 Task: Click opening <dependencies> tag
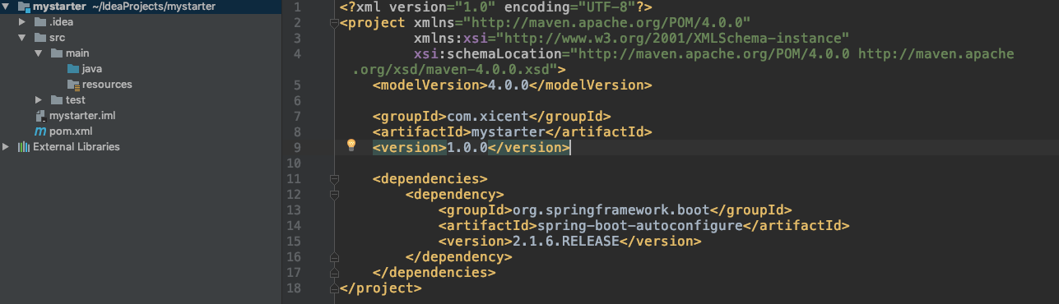point(430,178)
